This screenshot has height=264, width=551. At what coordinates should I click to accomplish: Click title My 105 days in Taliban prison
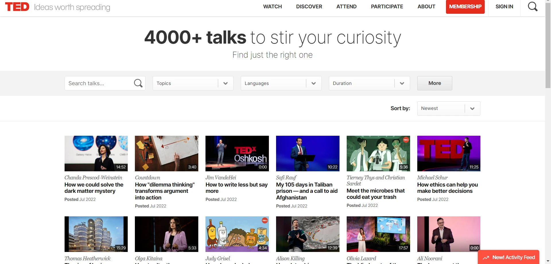pos(307,191)
